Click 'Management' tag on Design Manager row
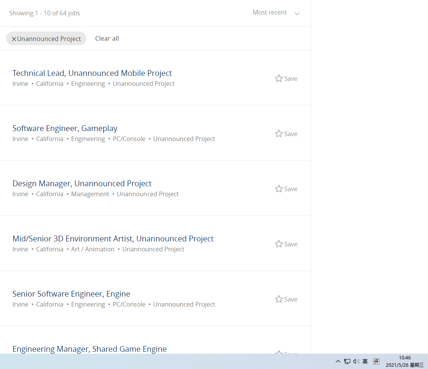This screenshot has height=369, width=428. pos(90,194)
